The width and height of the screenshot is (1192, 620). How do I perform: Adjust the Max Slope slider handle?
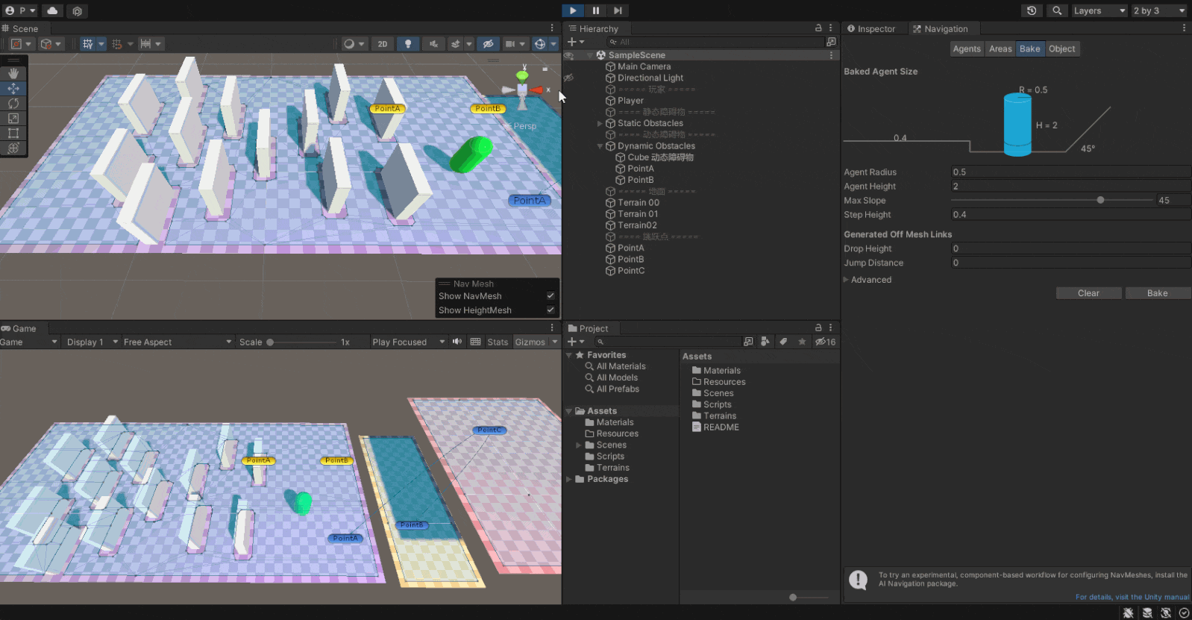(1100, 200)
